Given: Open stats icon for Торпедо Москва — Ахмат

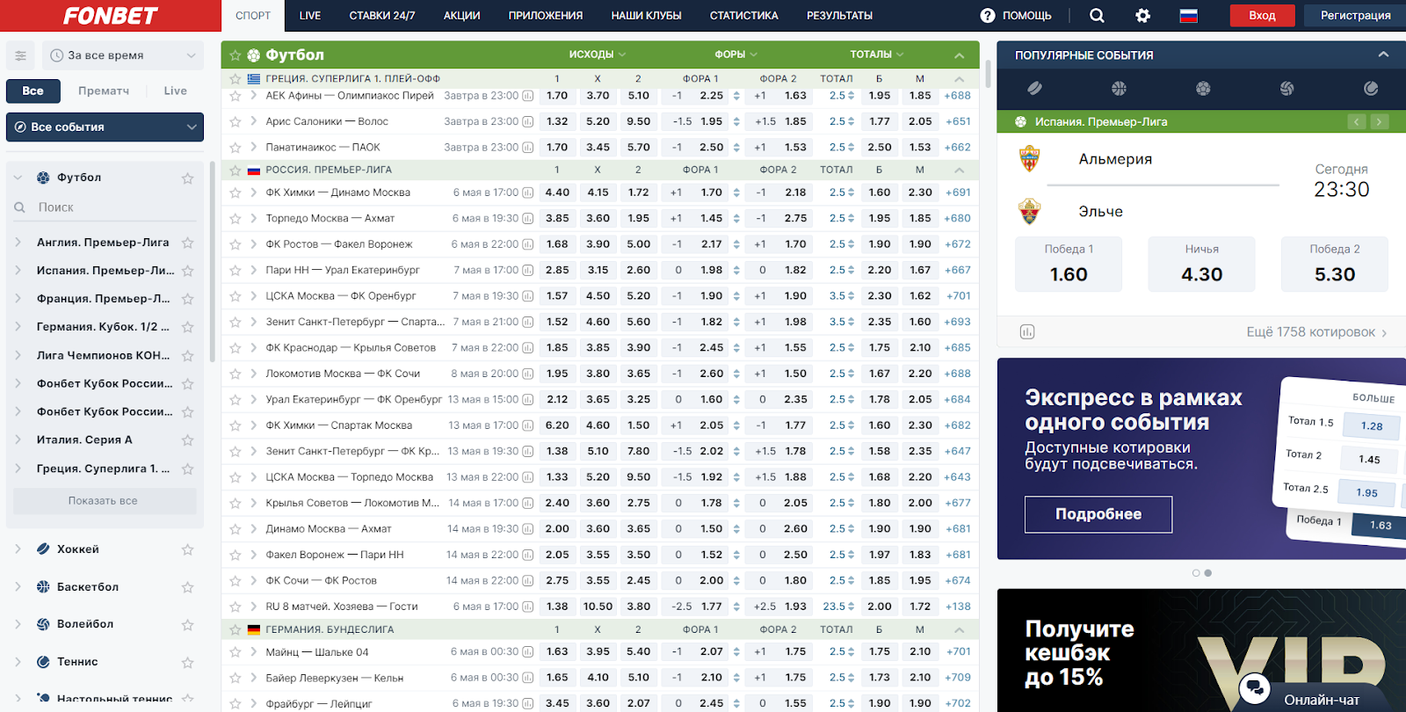Looking at the screenshot, I should point(528,218).
